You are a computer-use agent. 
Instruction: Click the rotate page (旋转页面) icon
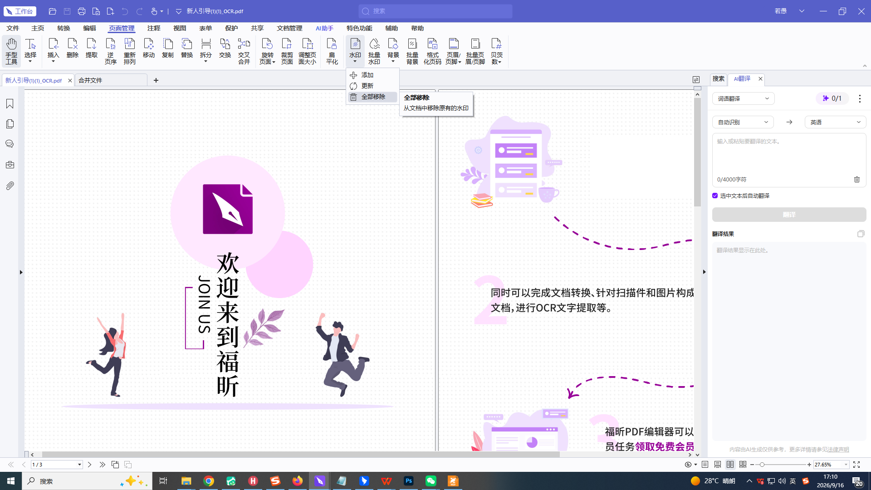click(x=267, y=51)
